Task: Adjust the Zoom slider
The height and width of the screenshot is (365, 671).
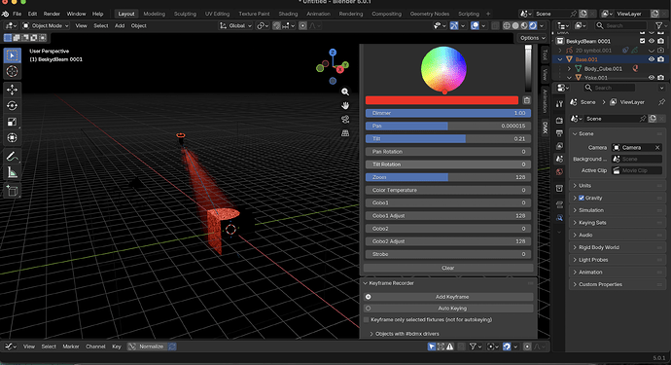Action: [448, 177]
